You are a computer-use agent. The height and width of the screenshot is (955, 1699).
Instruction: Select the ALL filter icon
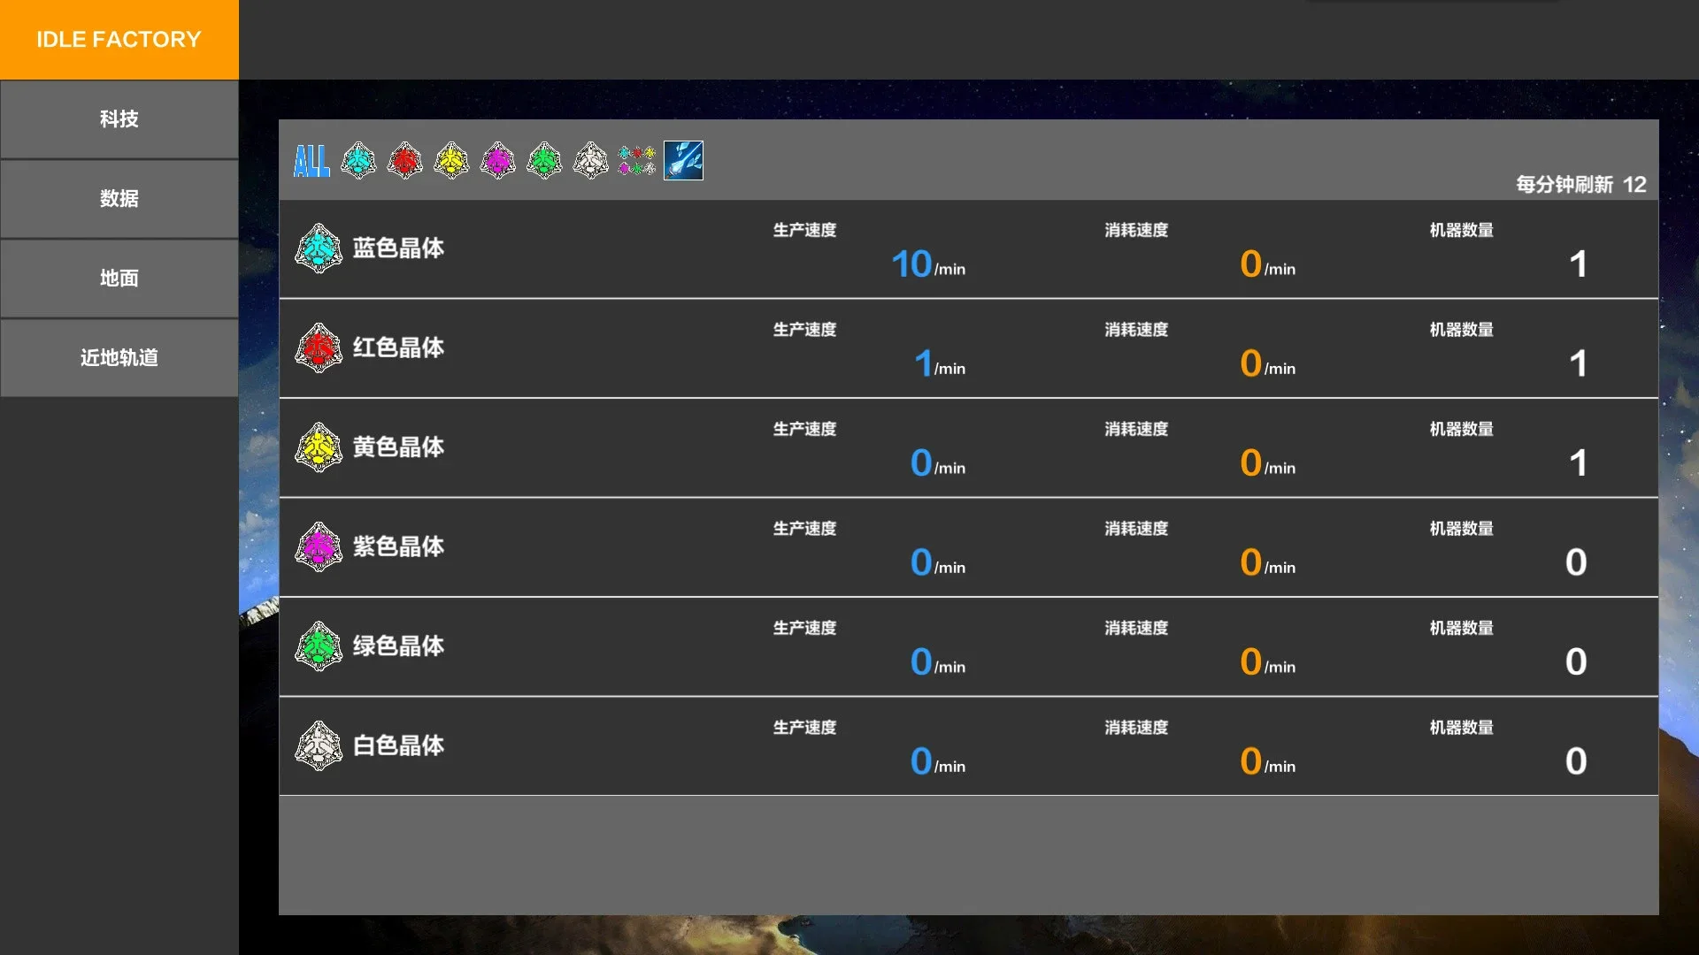(311, 161)
